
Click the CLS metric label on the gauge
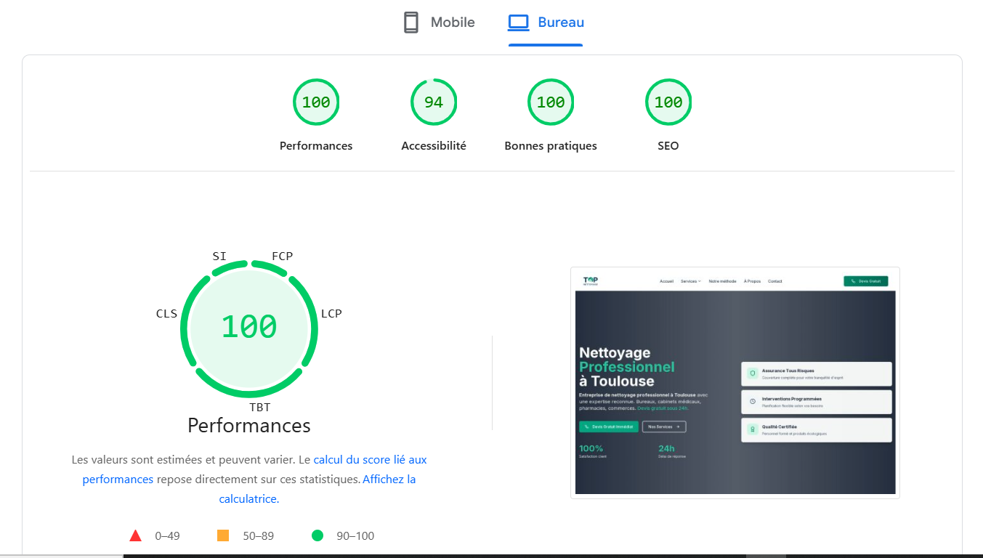click(166, 314)
